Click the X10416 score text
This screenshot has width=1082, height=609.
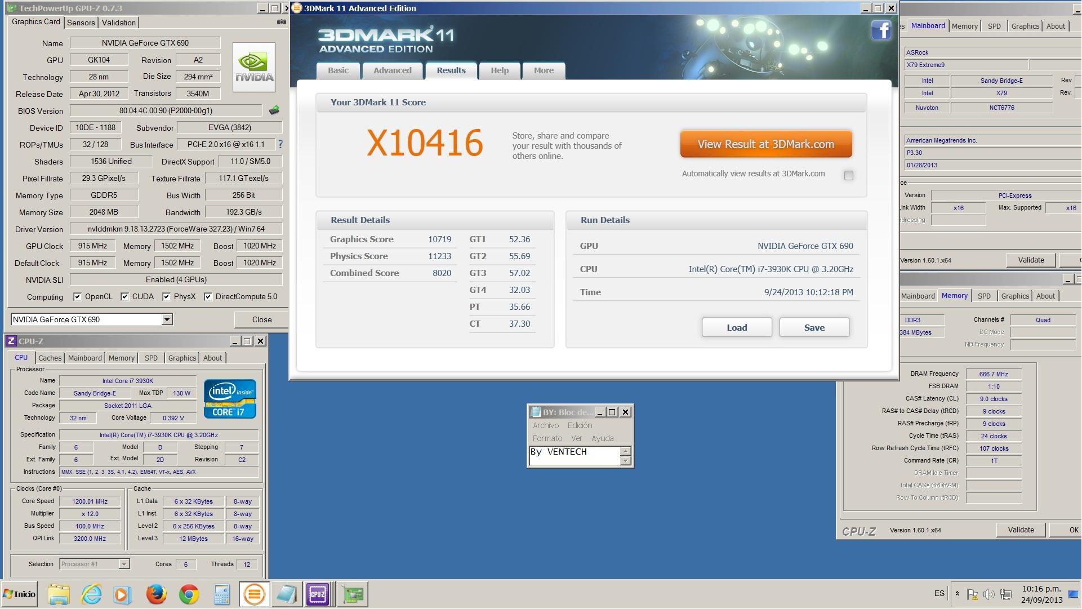pos(425,143)
